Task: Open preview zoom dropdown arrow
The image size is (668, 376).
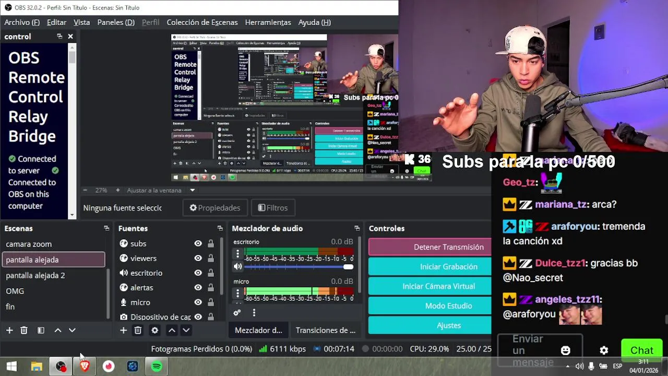Action: [192, 191]
